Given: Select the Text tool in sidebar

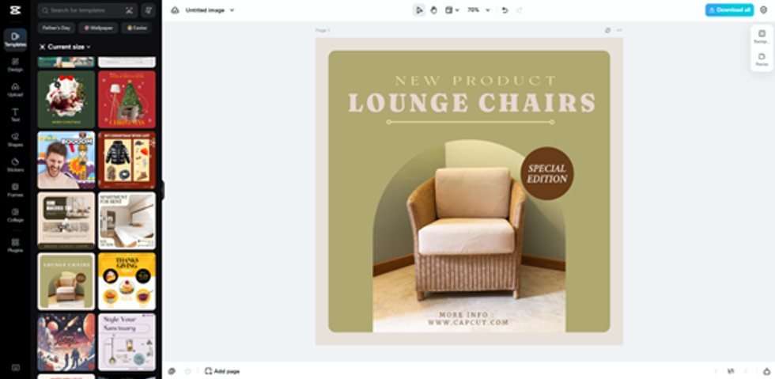Looking at the screenshot, I should 15,114.
